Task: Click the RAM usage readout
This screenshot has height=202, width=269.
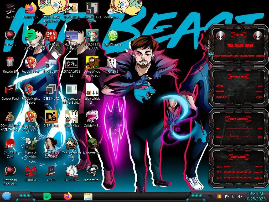Action: click(x=239, y=91)
